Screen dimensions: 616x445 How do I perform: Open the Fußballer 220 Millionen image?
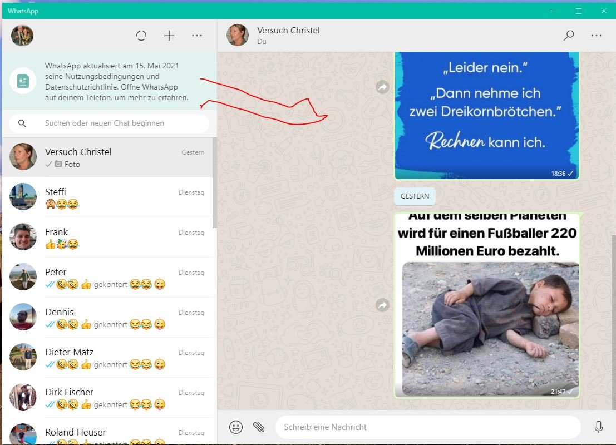coord(487,305)
